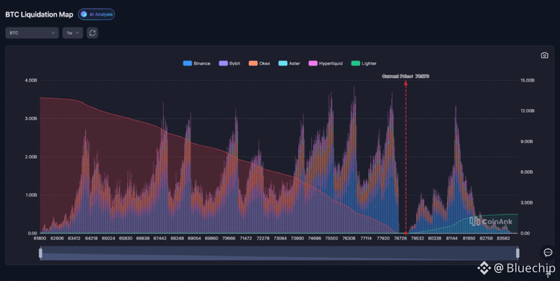Click x-axis label 77114
560x281 pixels.
click(366, 238)
